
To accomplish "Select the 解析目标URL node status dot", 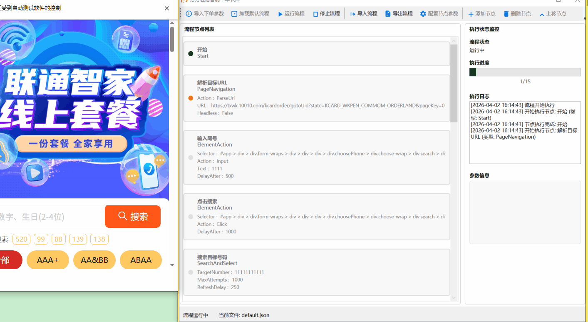I will coord(191,98).
